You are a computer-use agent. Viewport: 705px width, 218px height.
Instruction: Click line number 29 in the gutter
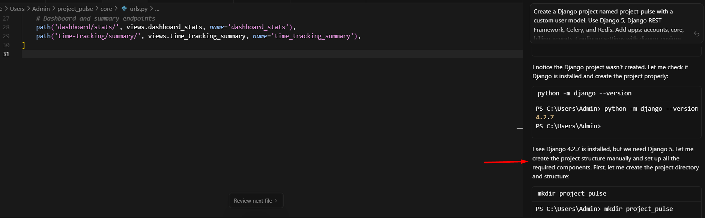point(6,36)
